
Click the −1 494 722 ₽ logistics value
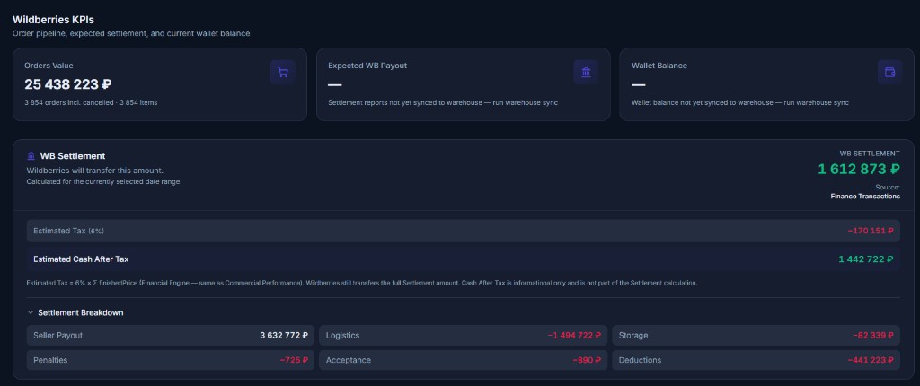[x=574, y=336]
